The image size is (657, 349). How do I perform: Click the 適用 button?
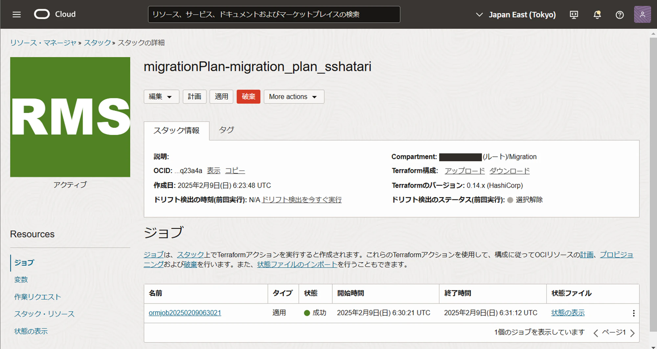tap(221, 97)
